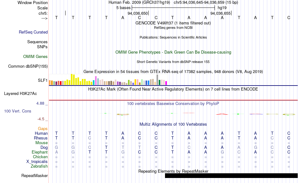The image size is (298, 183).
Task: Open the OMIM Genes track label
Action: [35, 57]
